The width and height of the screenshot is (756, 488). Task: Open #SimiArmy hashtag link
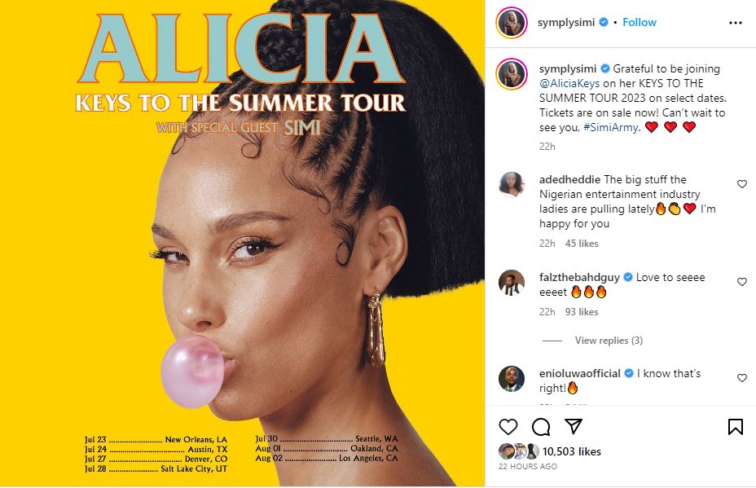pyautogui.click(x=611, y=127)
